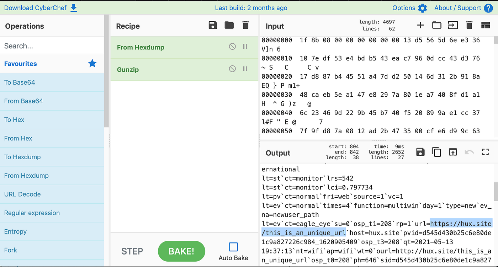Save output to file icon

[x=420, y=152]
